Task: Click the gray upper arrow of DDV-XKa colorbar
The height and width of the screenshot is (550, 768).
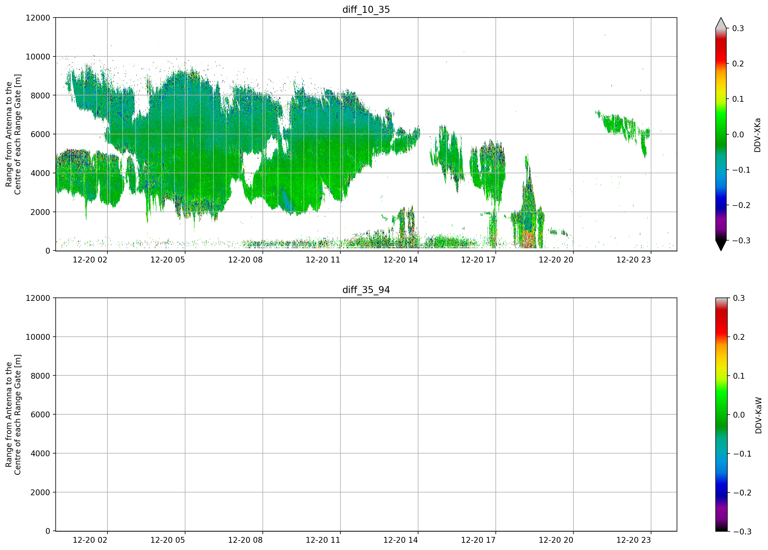Action: (721, 23)
